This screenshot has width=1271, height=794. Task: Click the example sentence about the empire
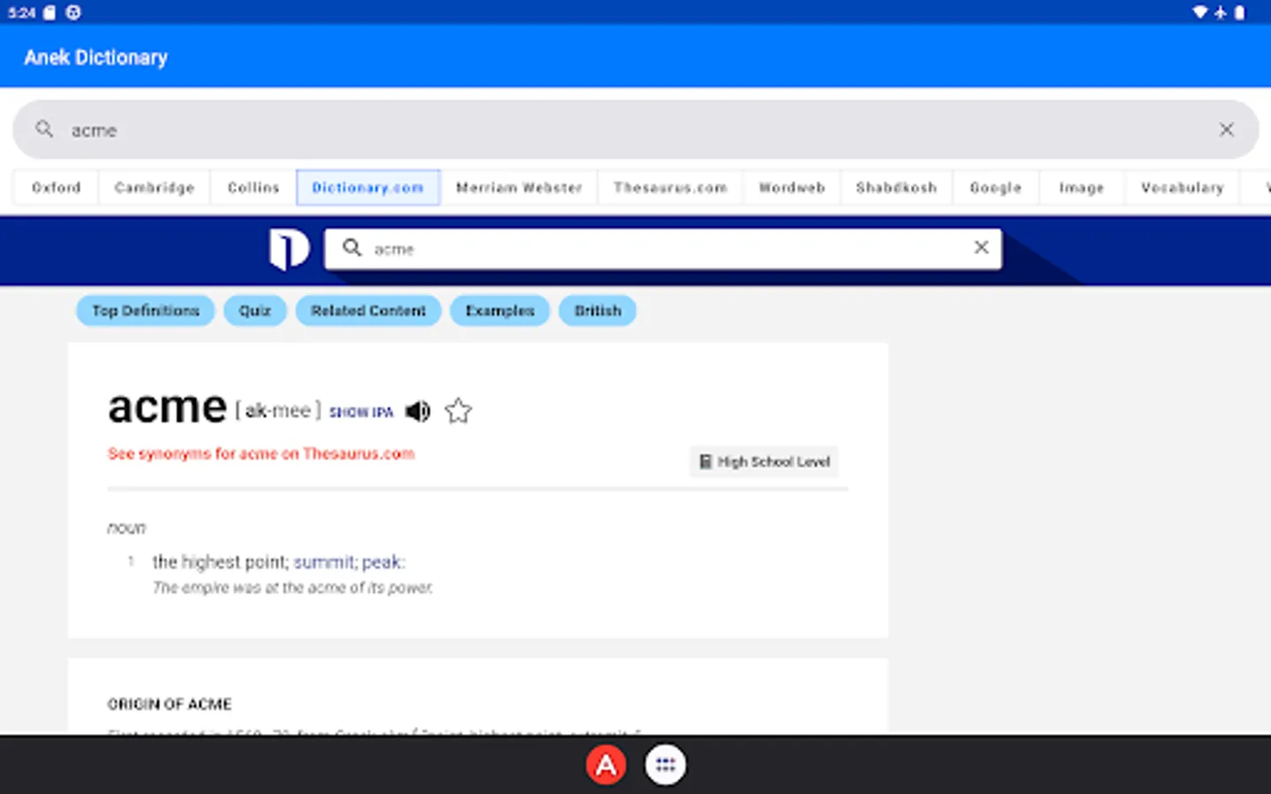(292, 588)
